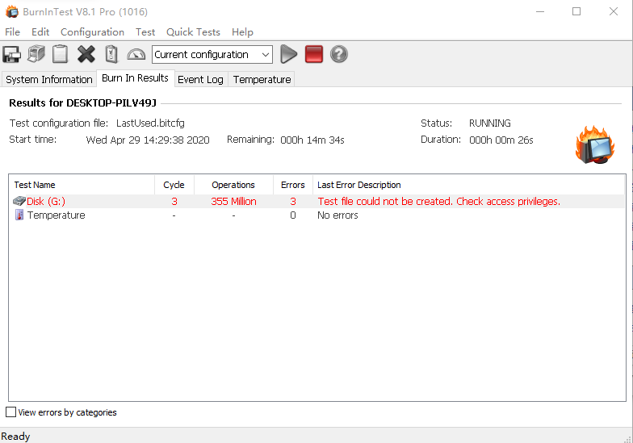Open the Edit menu
Viewport: 633px width, 443px height.
[x=40, y=32]
